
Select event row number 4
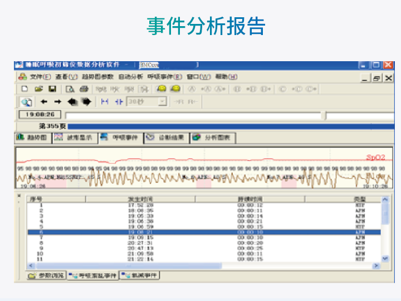[204, 221]
